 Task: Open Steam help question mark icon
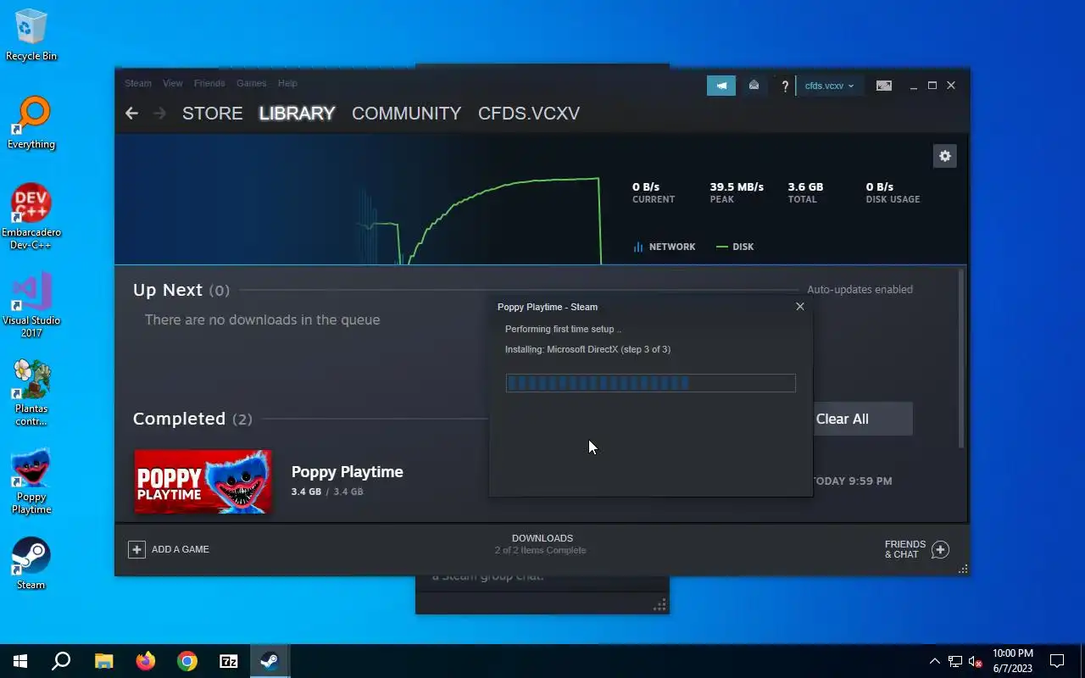point(785,86)
